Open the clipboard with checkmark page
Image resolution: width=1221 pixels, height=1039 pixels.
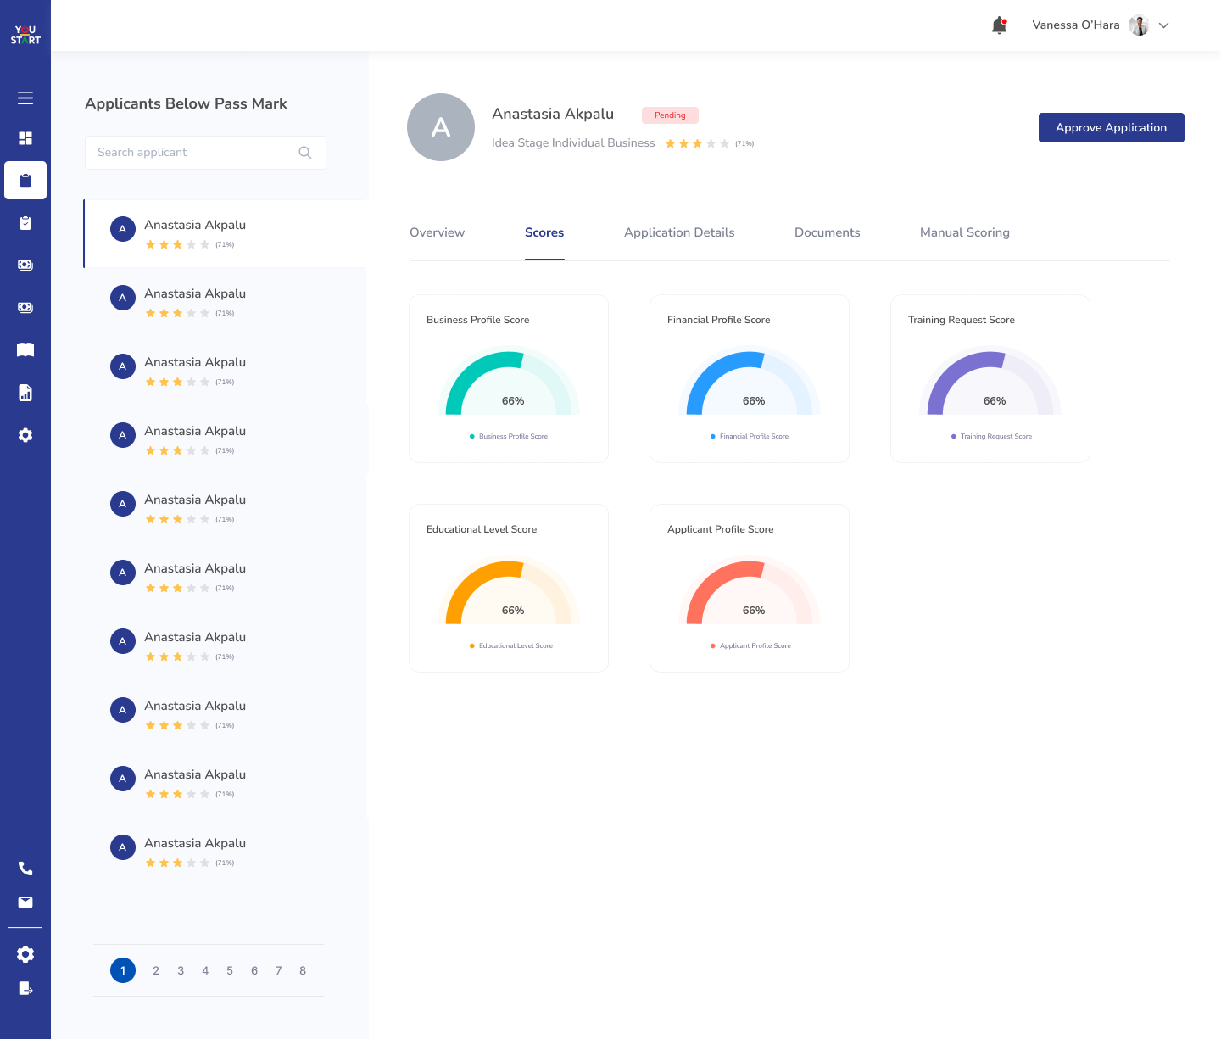coord(25,223)
